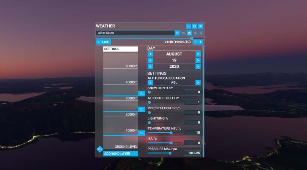Click the Temperature MSL slider handle
307x170 pixels.
(171, 133)
